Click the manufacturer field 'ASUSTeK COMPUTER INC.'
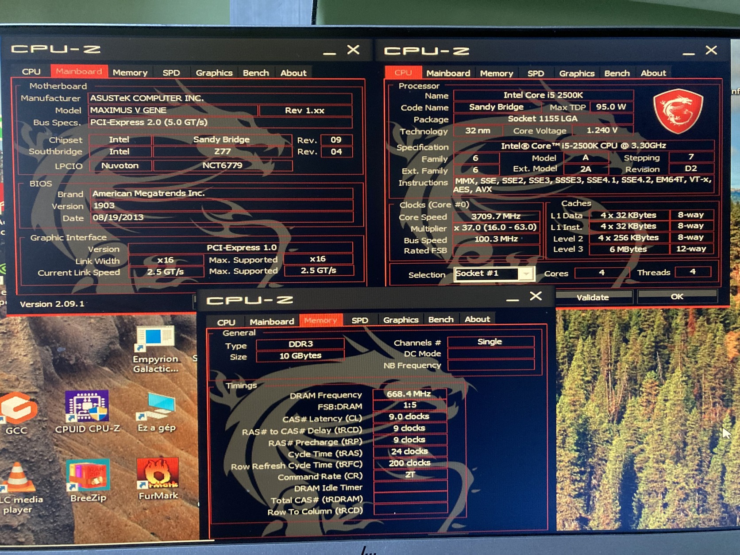 [x=220, y=98]
